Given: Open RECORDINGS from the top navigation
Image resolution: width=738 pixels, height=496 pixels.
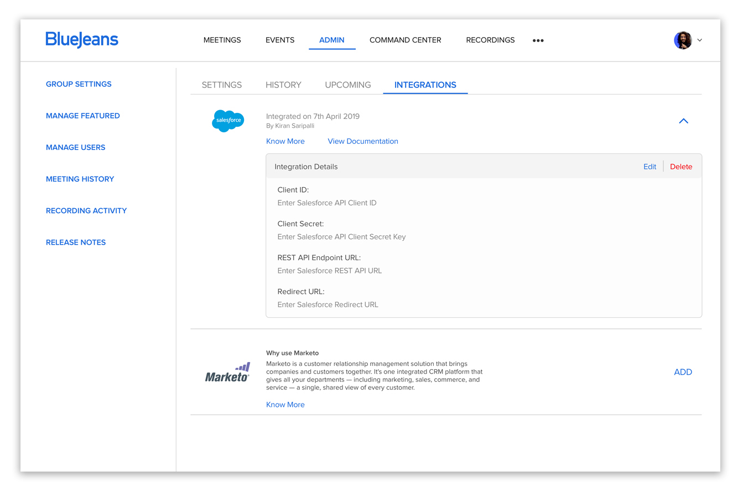Looking at the screenshot, I should point(490,40).
